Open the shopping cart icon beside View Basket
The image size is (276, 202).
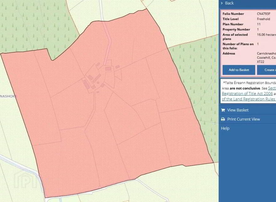tap(223, 110)
